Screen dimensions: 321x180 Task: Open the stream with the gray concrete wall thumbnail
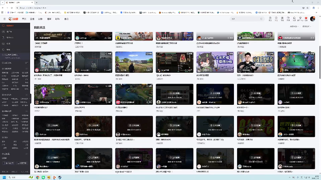(93, 62)
